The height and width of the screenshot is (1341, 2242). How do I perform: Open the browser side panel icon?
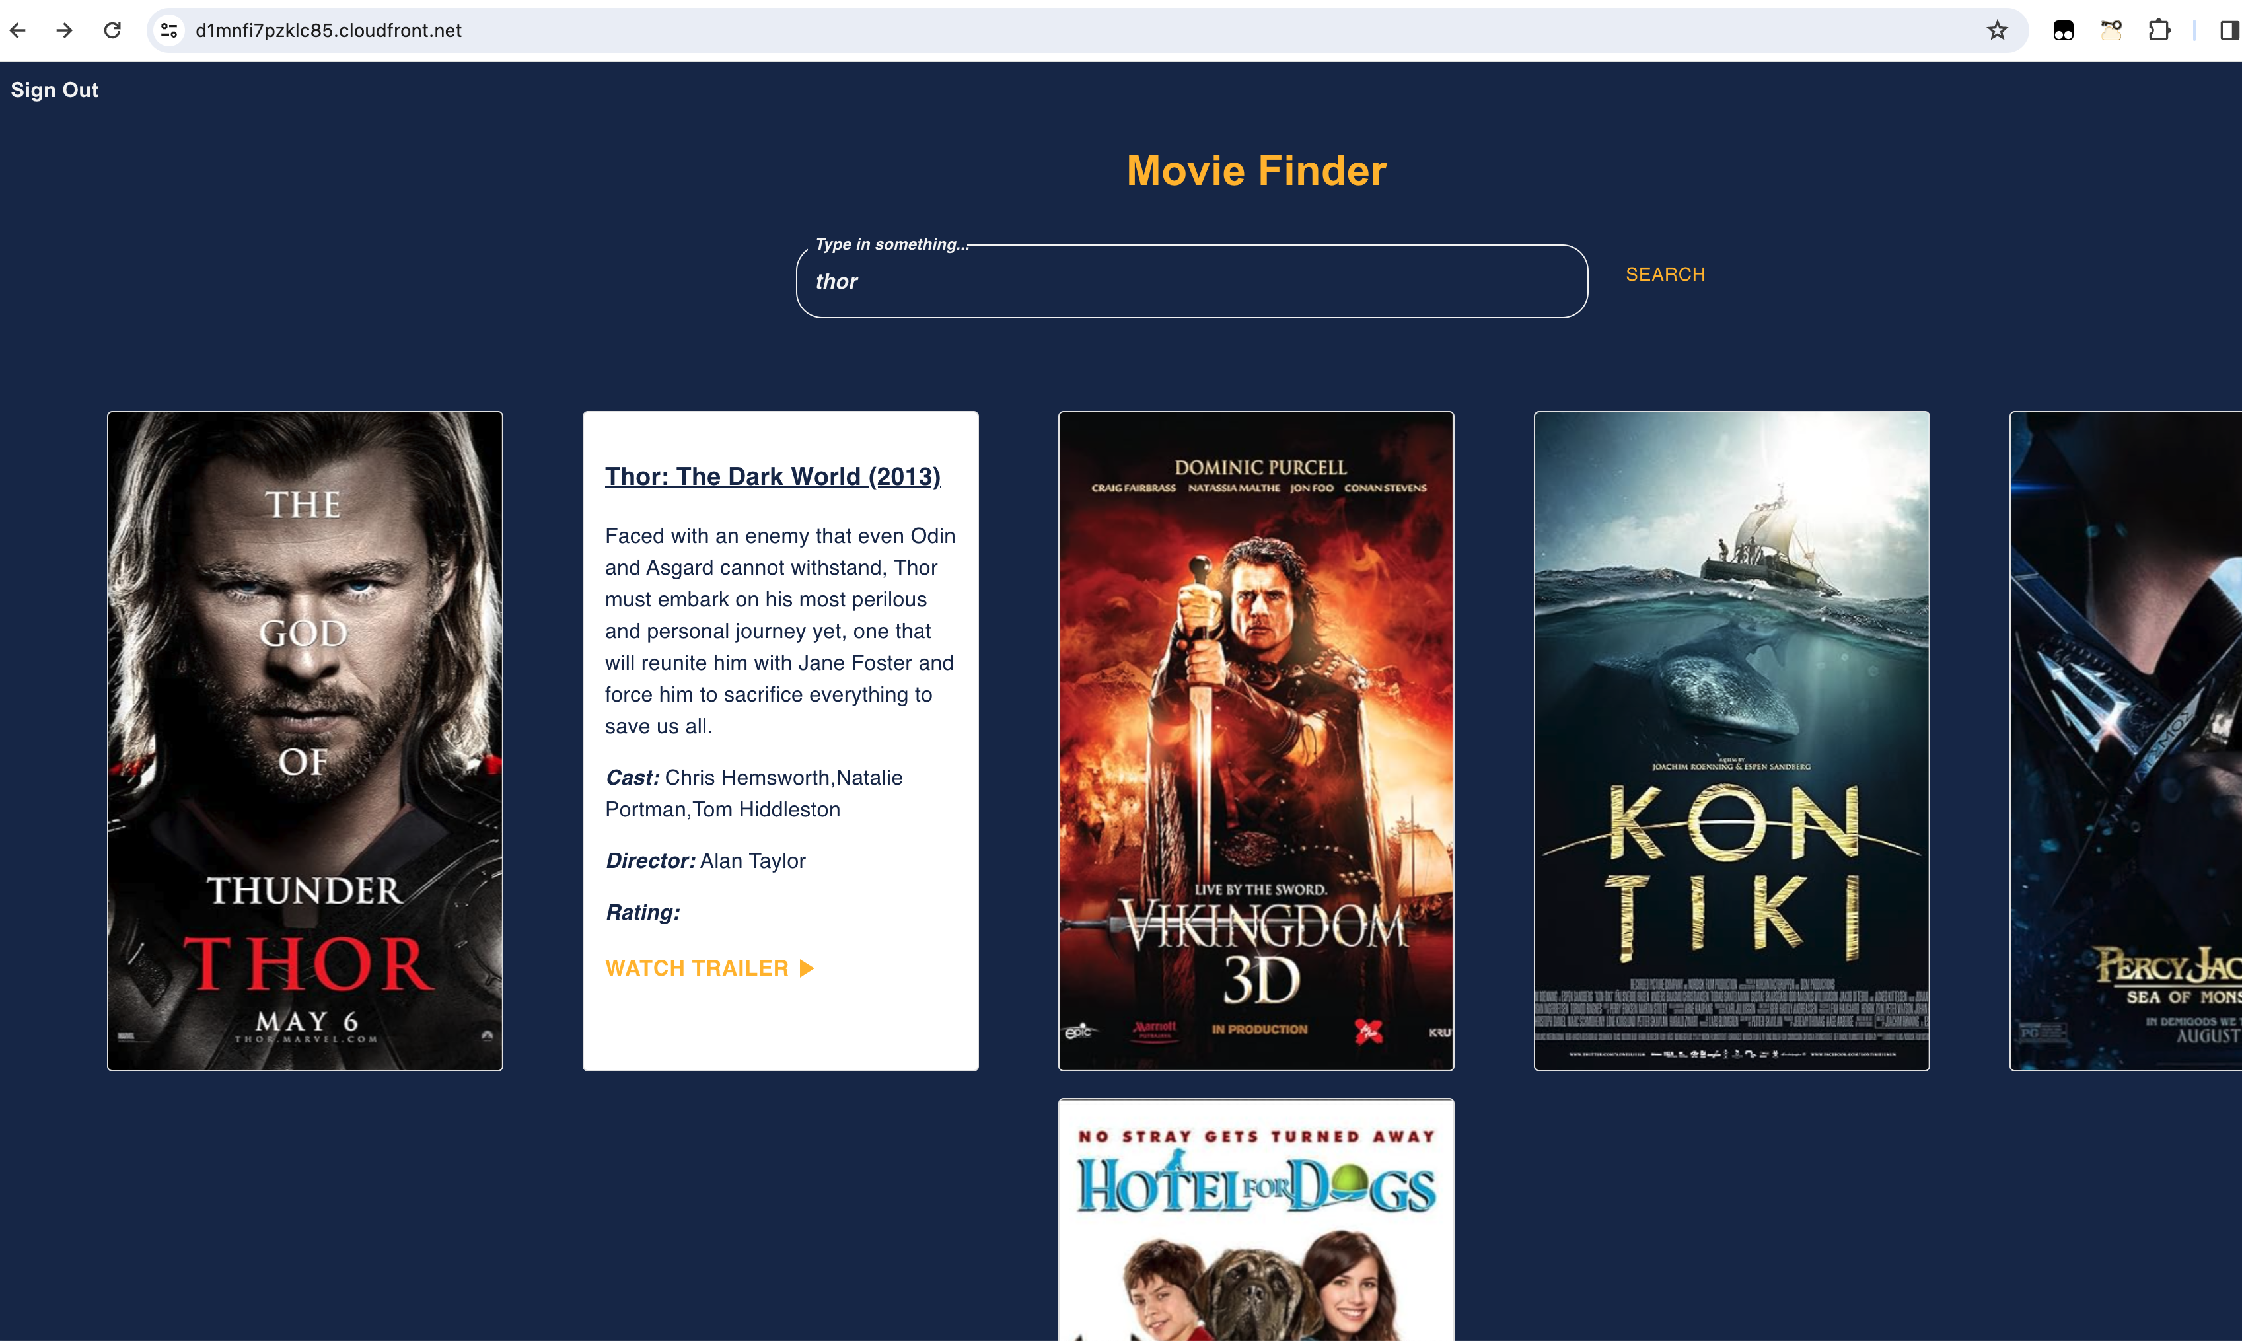point(2228,31)
